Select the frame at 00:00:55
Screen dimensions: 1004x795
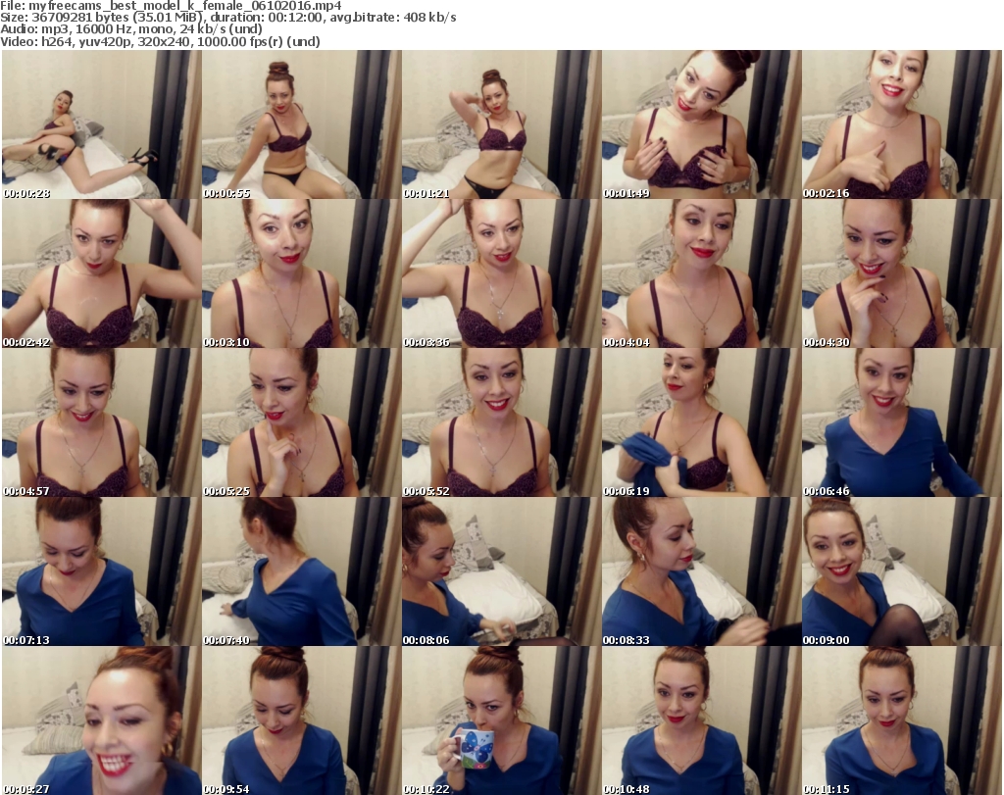(302, 124)
